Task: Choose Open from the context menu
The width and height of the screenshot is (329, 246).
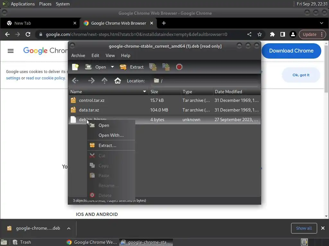Action: 111,125
